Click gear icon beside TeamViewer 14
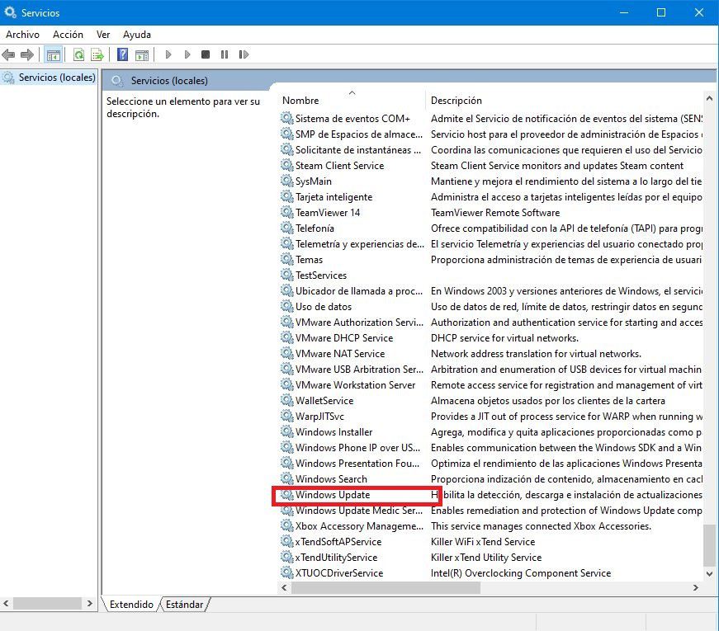The height and width of the screenshot is (631, 719). 287,212
